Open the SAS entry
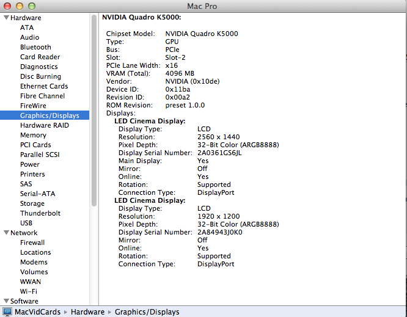407x317 pixels. coord(26,184)
